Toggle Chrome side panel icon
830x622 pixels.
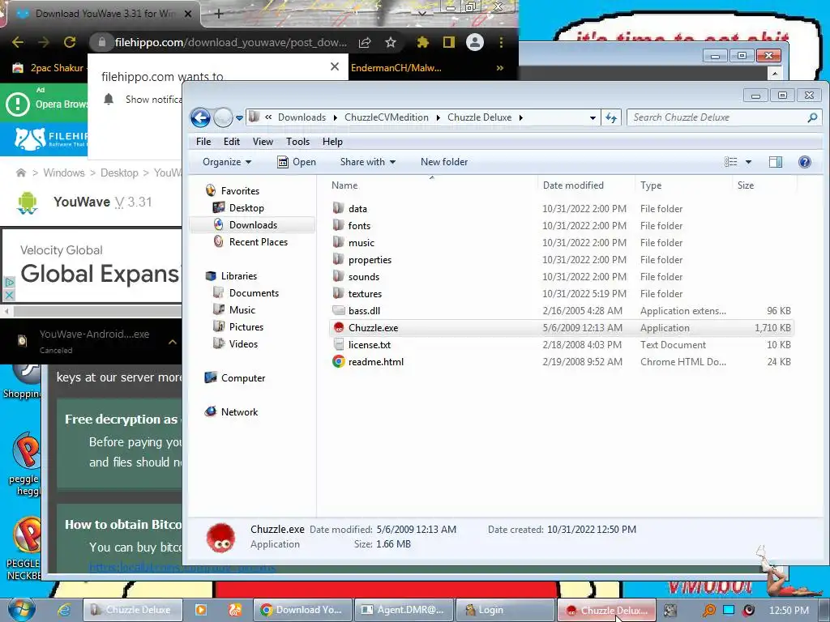click(449, 42)
